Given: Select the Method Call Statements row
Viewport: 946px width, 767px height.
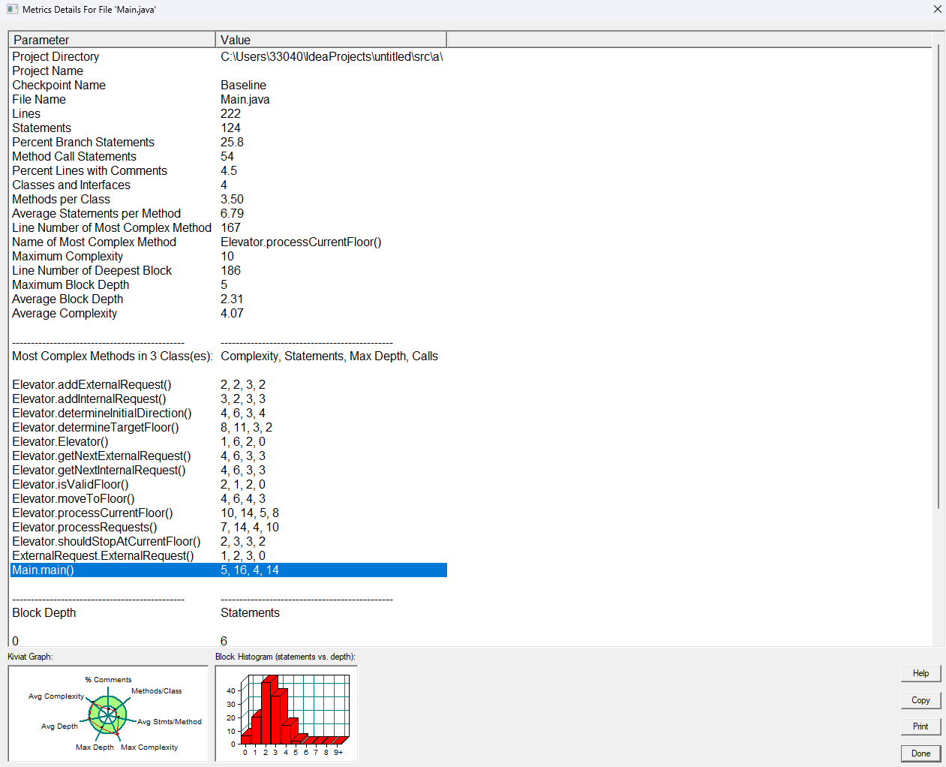Looking at the screenshot, I should [x=229, y=157].
